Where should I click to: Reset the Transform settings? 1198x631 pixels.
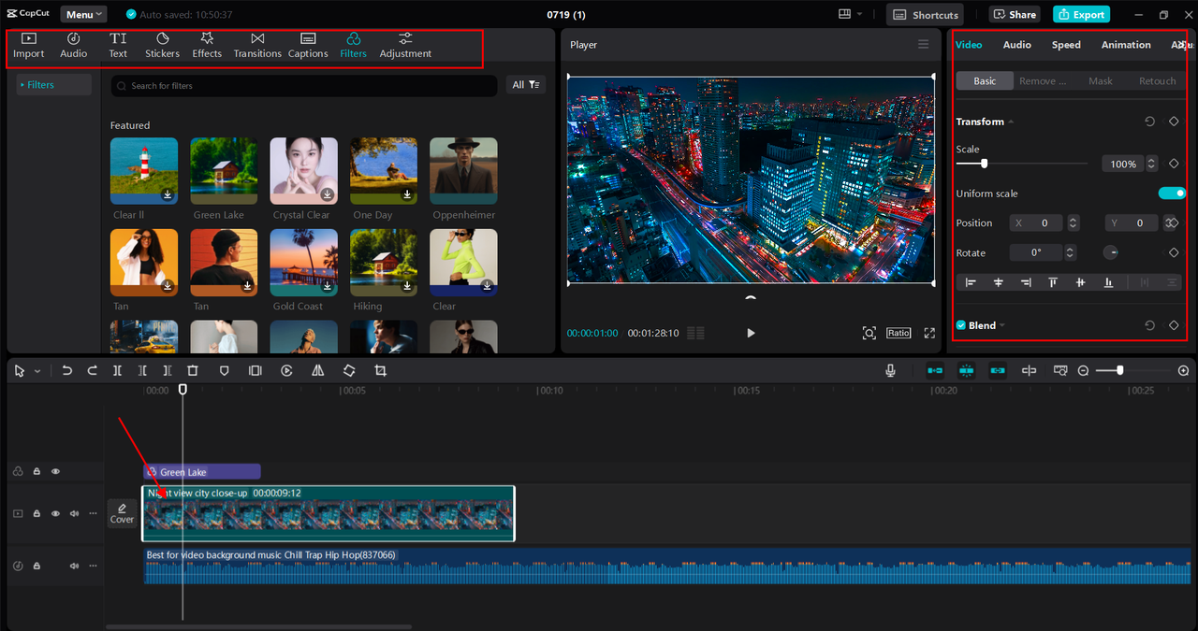(x=1150, y=122)
